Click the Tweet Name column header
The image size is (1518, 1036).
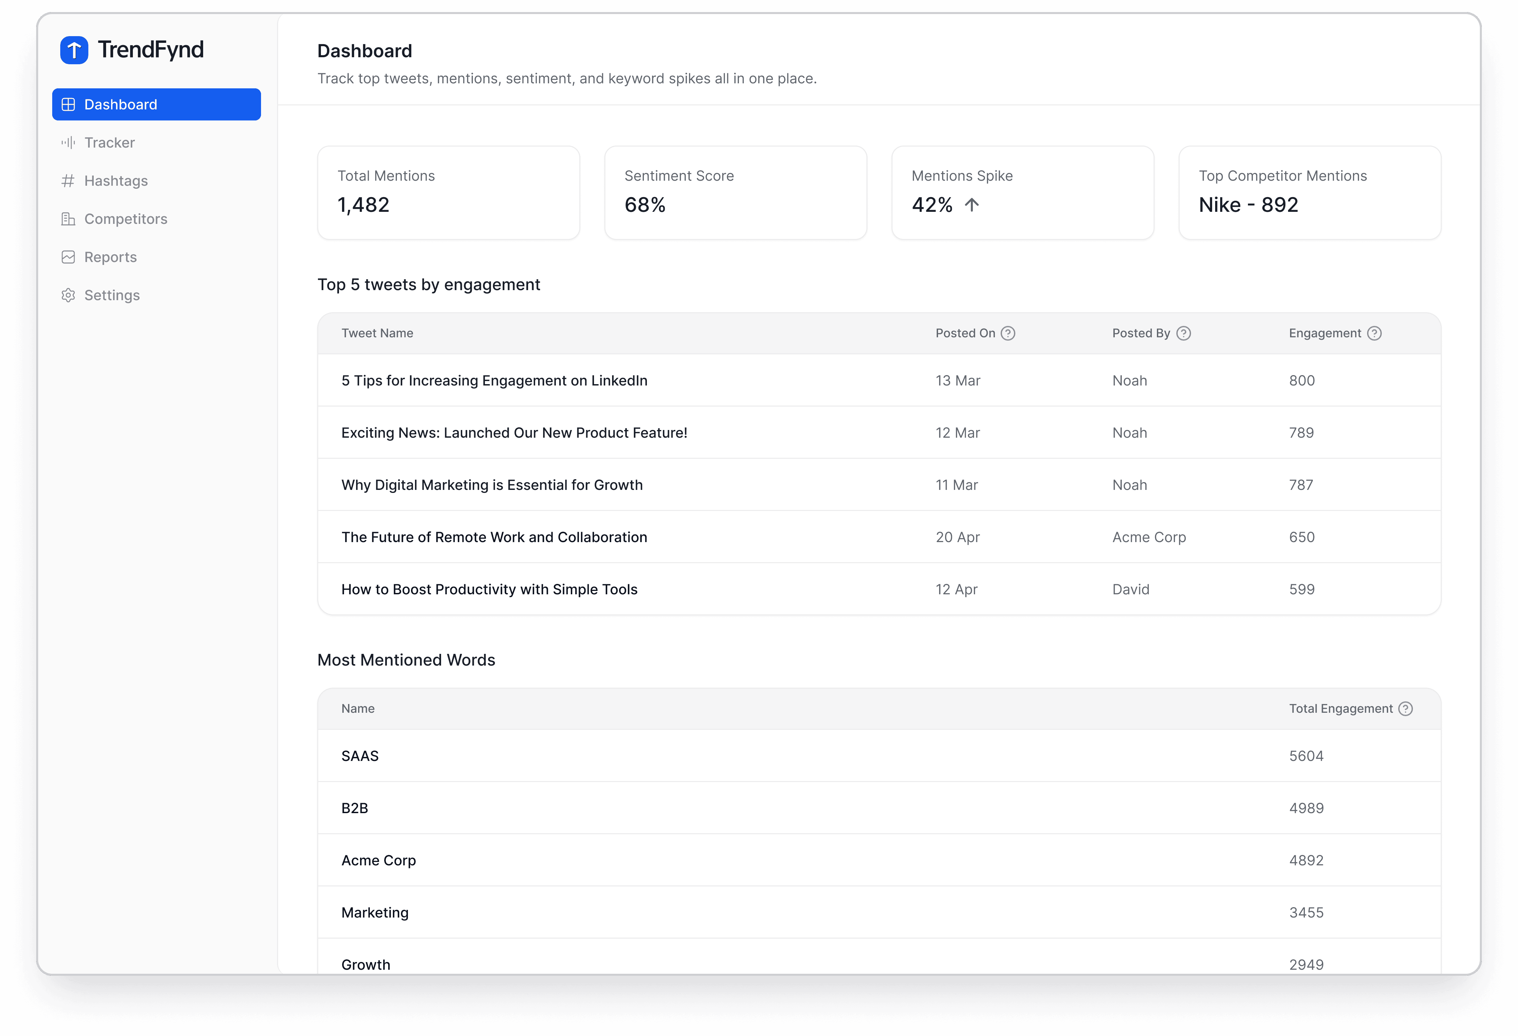coord(377,333)
